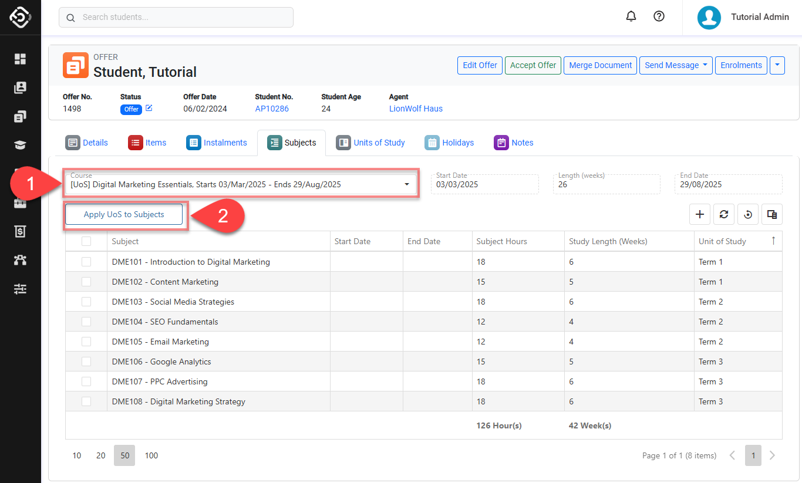Tick the checkbox for DME101 subject
802x483 pixels.
pos(86,262)
